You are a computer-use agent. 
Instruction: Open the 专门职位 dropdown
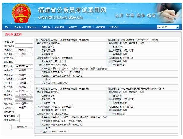(x=24, y=103)
